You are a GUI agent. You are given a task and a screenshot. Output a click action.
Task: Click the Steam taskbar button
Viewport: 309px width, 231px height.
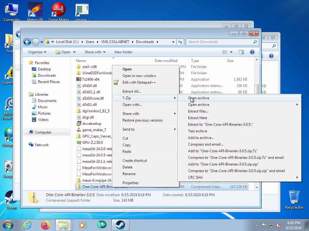tap(120, 225)
